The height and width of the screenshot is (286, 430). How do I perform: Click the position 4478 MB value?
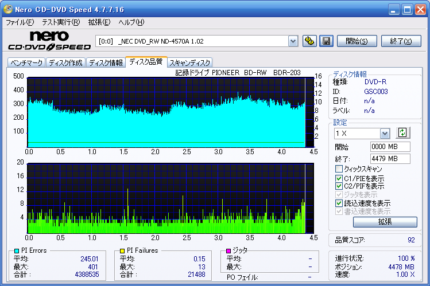point(401,267)
